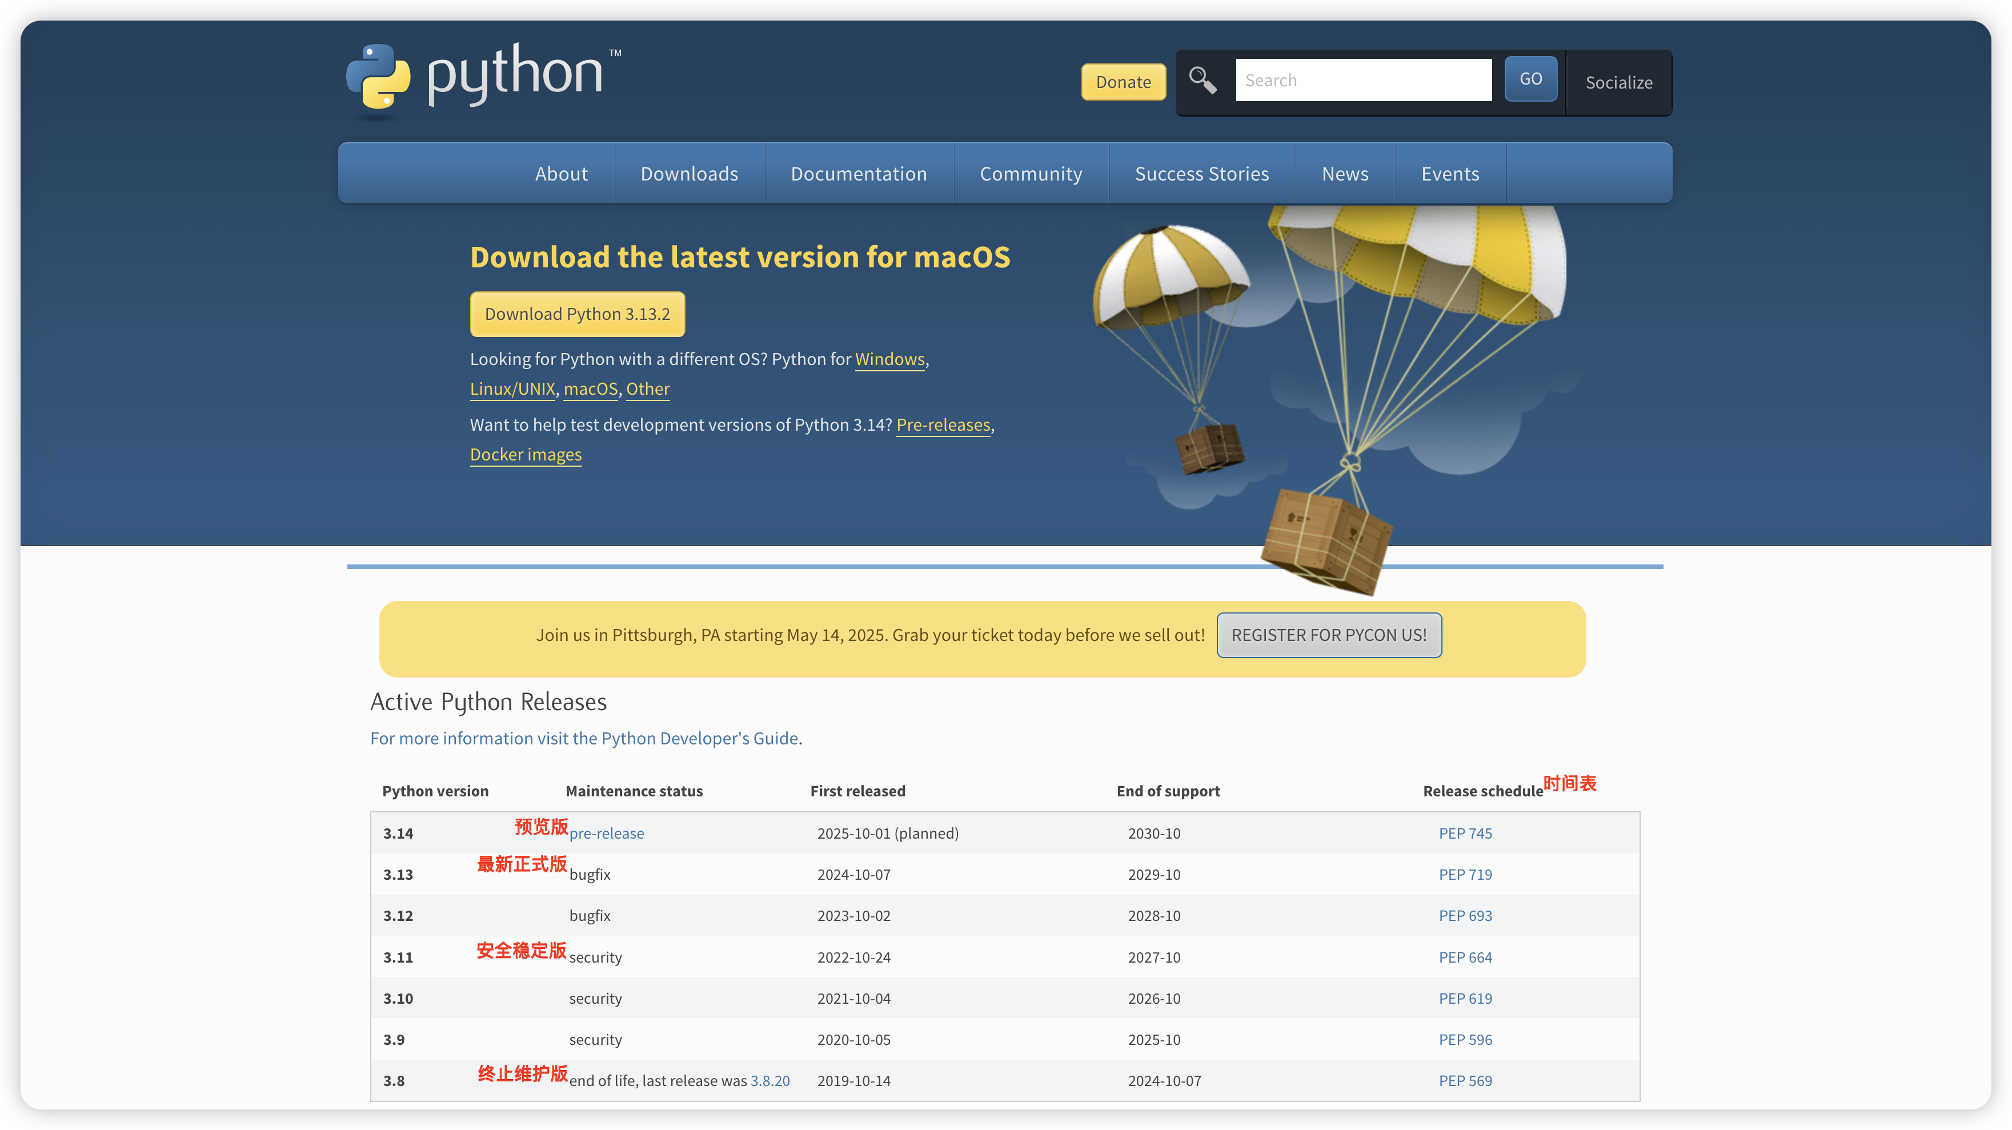Click the '2024-10-07' first released date for 3.13

click(x=853, y=875)
